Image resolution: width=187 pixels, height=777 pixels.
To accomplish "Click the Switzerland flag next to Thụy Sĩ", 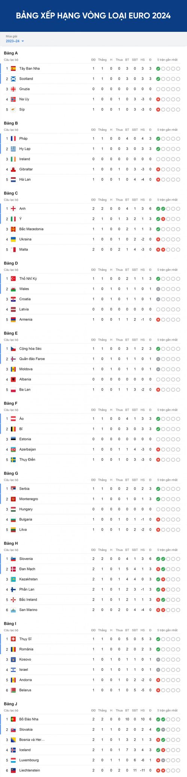I will pos(13,639).
